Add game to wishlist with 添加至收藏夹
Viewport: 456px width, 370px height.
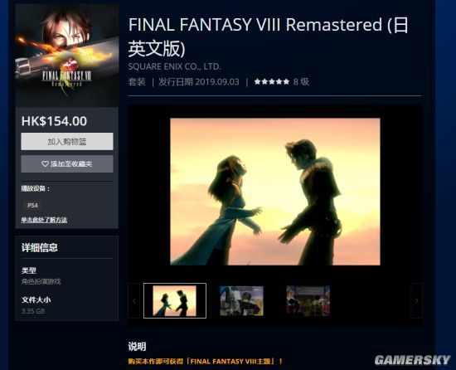[67, 163]
